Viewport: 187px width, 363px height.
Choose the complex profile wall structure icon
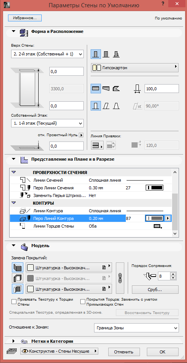pos(116,54)
